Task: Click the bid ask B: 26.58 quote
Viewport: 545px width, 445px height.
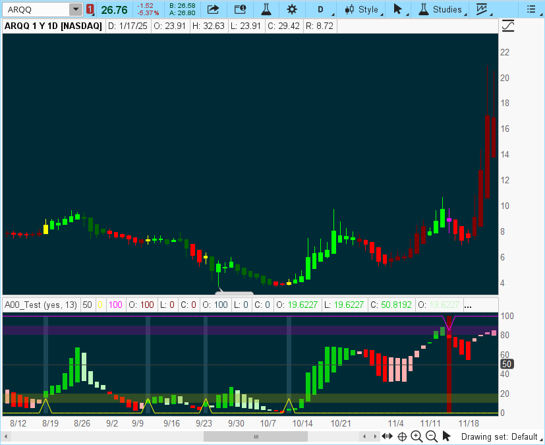Action: coord(182,6)
